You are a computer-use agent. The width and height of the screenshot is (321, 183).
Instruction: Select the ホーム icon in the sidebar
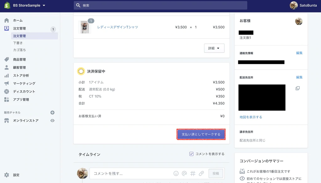click(x=7, y=20)
